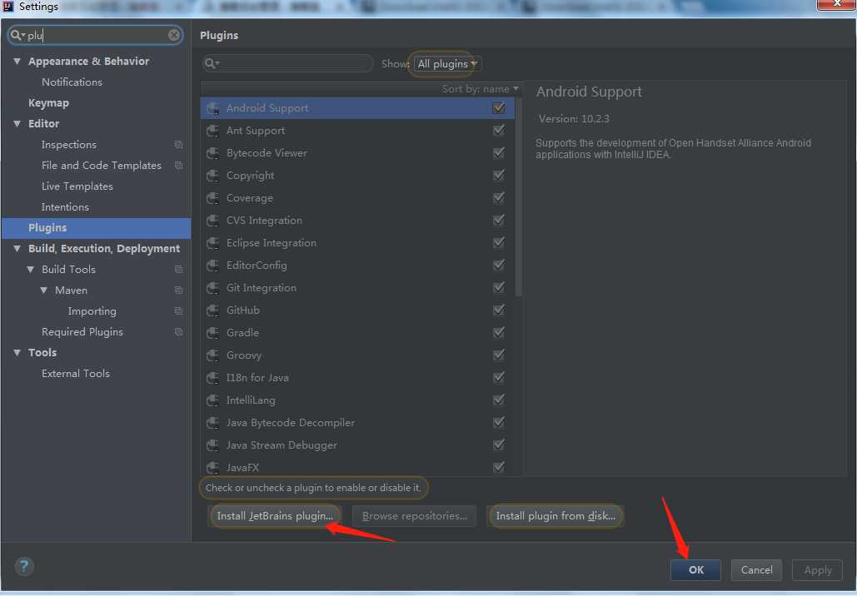This screenshot has height=596, width=857.
Task: Click the Eclipse Integration plugin icon
Action: coord(213,242)
